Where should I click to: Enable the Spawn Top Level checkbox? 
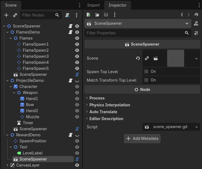click(x=146, y=71)
